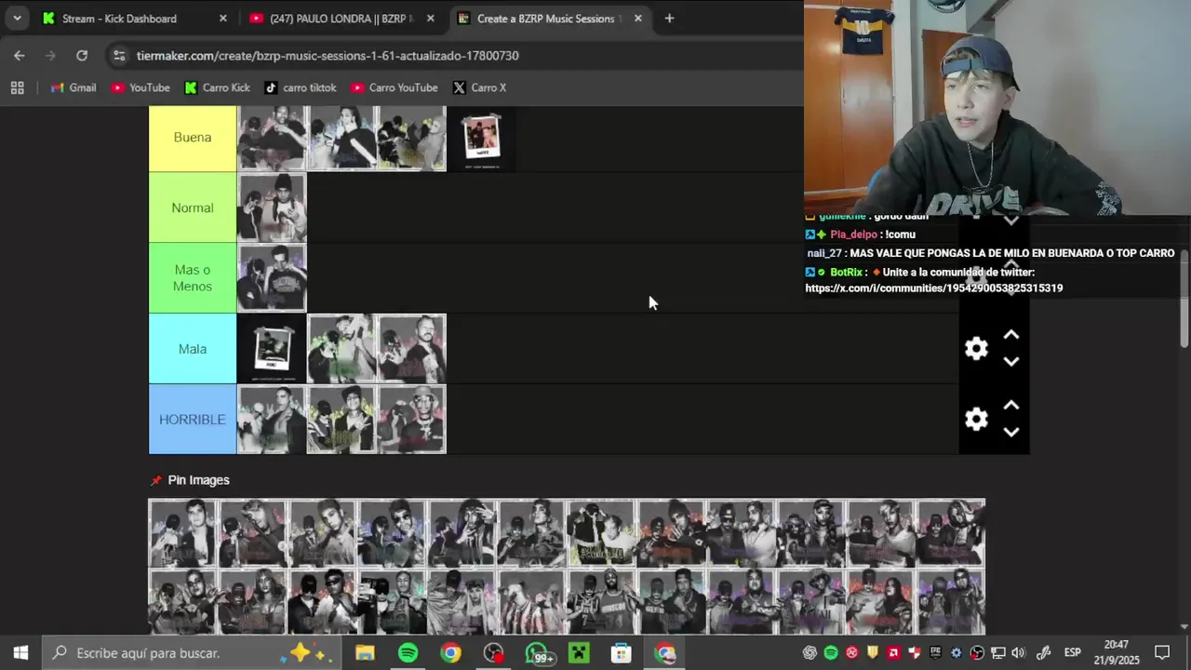Image resolution: width=1191 pixels, height=670 pixels.
Task: Open the carro tiktok bookmark
Action: [301, 87]
